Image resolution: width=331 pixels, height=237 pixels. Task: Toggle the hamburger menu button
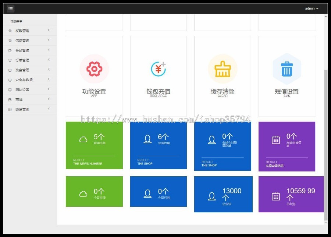click(11, 8)
